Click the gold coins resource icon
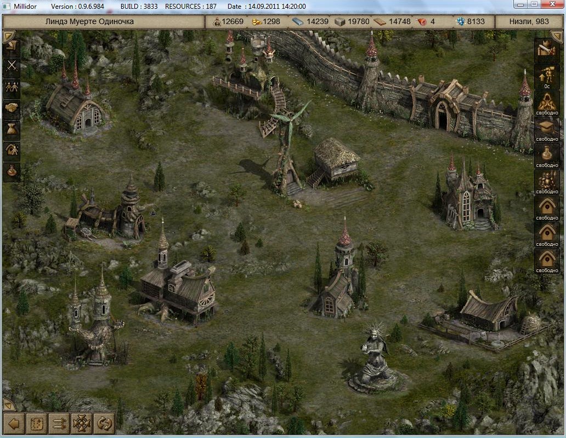Image resolution: width=566 pixels, height=438 pixels. click(257, 21)
